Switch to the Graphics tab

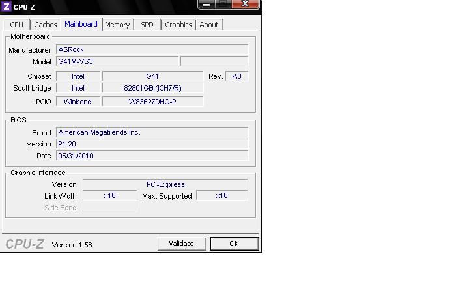(x=178, y=25)
